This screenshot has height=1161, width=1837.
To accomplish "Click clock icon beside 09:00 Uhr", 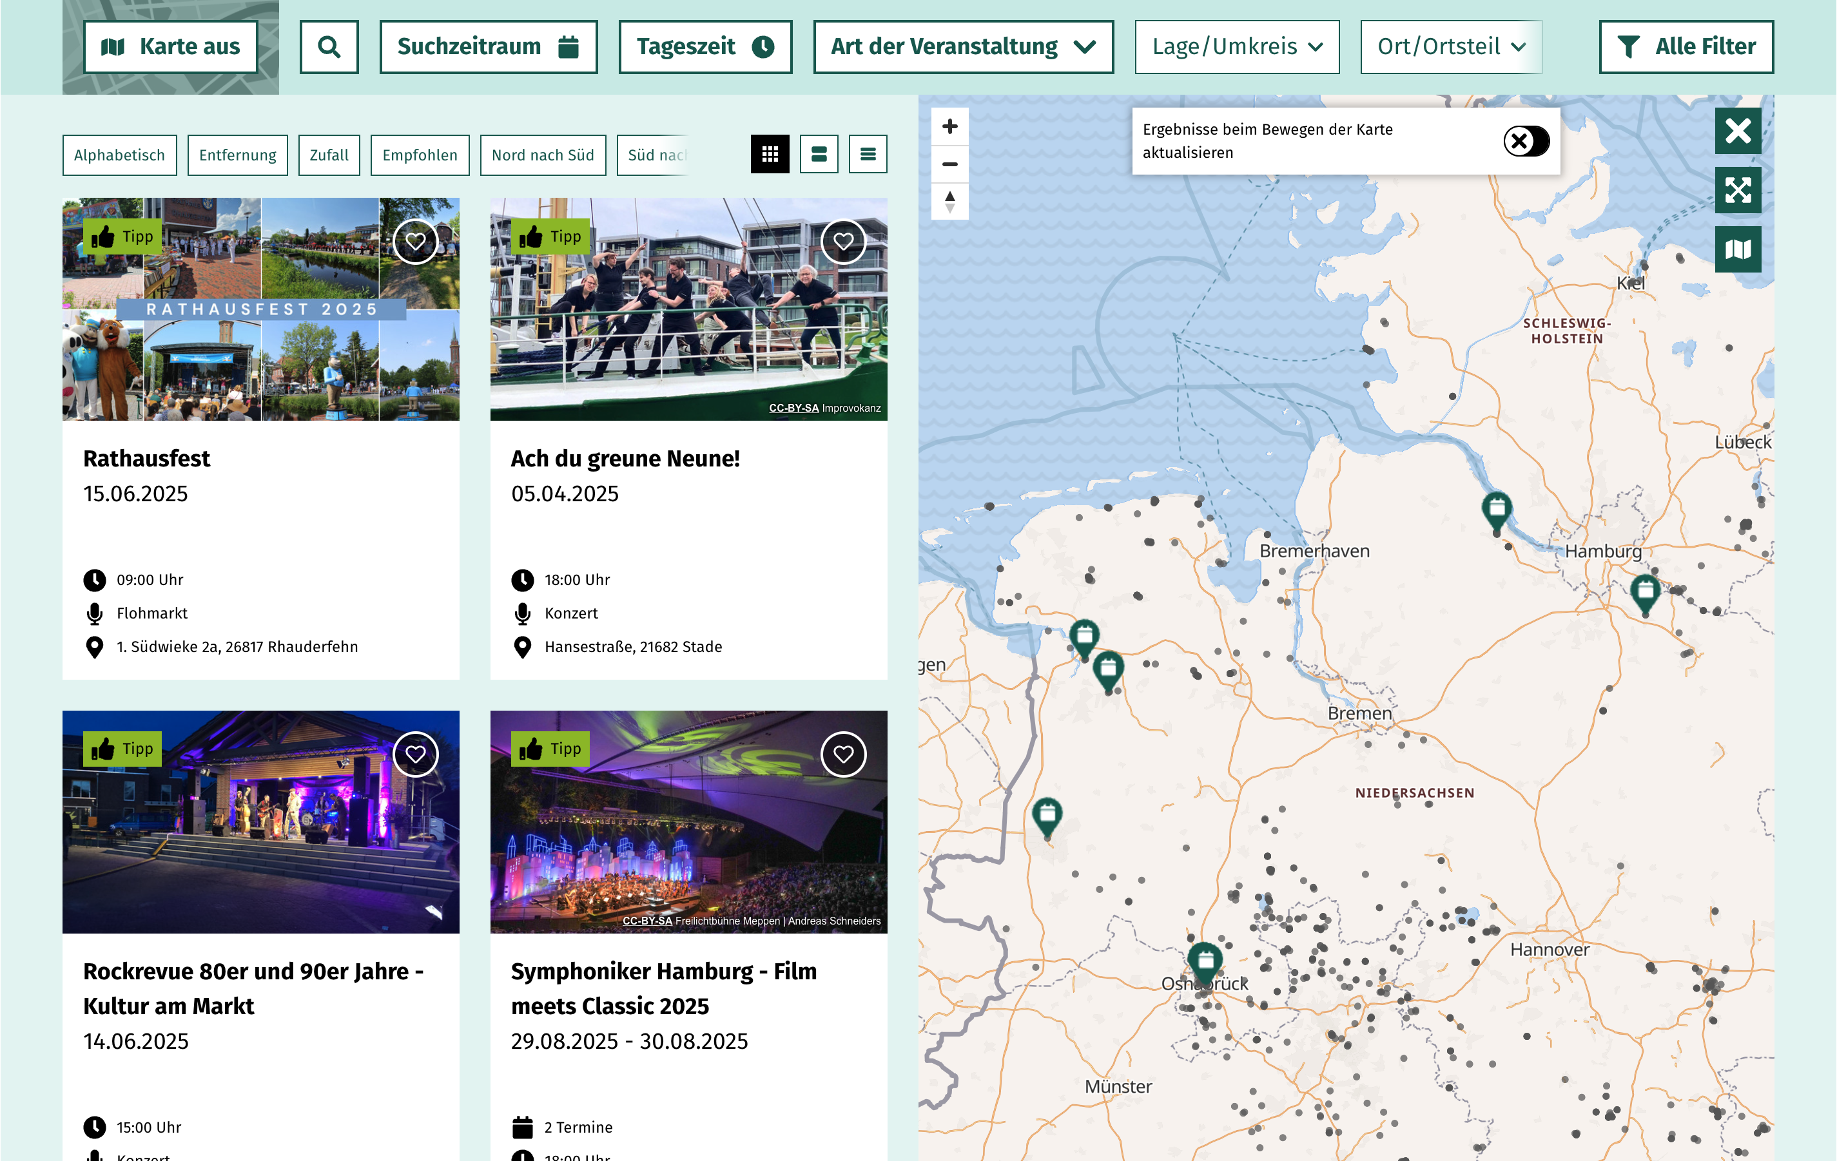I will 95,580.
